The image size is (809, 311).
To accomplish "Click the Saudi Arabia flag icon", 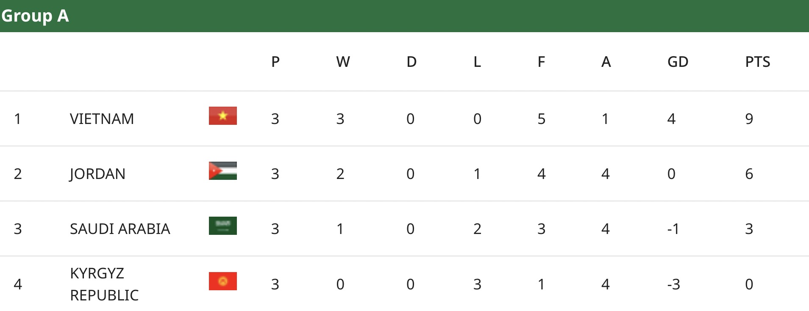I will [222, 226].
